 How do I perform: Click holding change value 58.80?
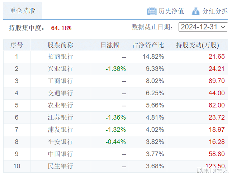(217, 154)
